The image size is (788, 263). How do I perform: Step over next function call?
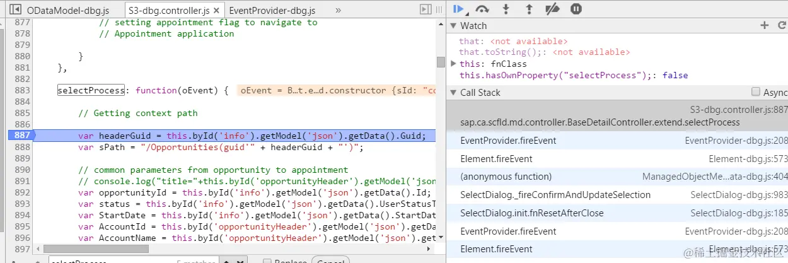pos(482,9)
